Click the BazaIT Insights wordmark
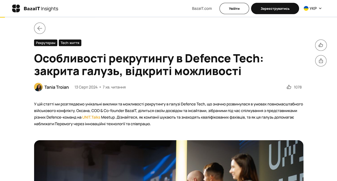The height and width of the screenshot is (181, 337). click(41, 9)
